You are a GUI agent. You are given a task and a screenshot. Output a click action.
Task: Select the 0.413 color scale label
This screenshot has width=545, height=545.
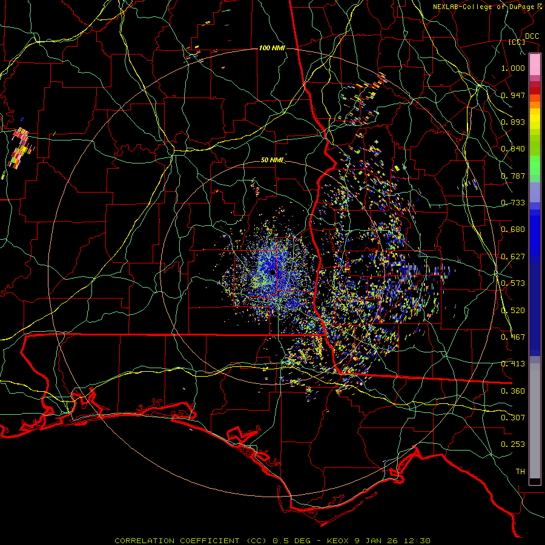[x=513, y=364]
